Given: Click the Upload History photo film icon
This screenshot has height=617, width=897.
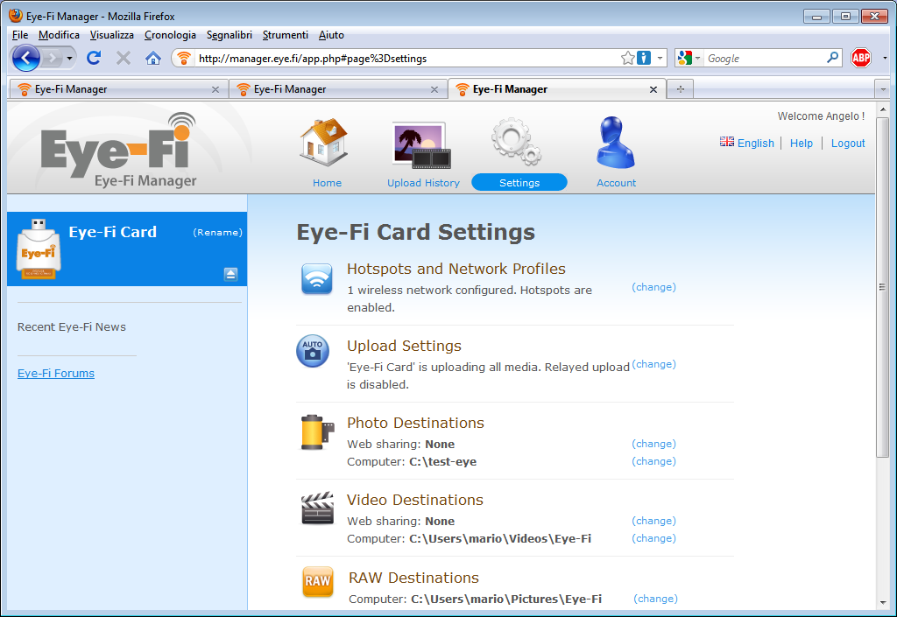Looking at the screenshot, I should [422, 145].
